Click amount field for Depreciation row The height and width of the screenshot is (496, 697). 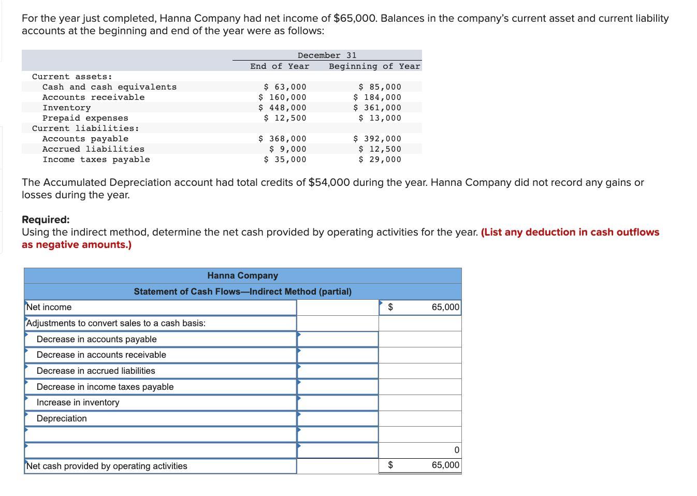[338, 418]
